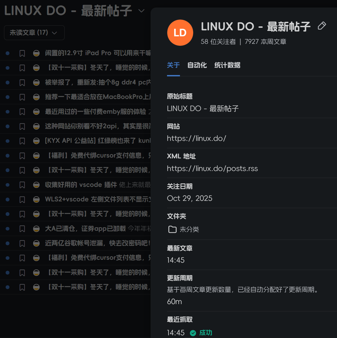This screenshot has width=337, height=338.
Task: Bookmark the 收集好用的 vscode 插件 post
Action: click(x=22, y=185)
